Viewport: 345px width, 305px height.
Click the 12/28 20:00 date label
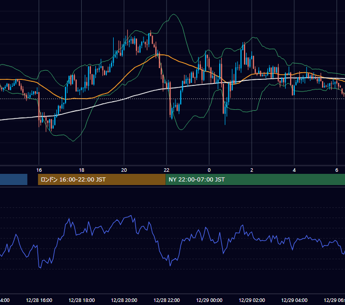[x=124, y=300]
